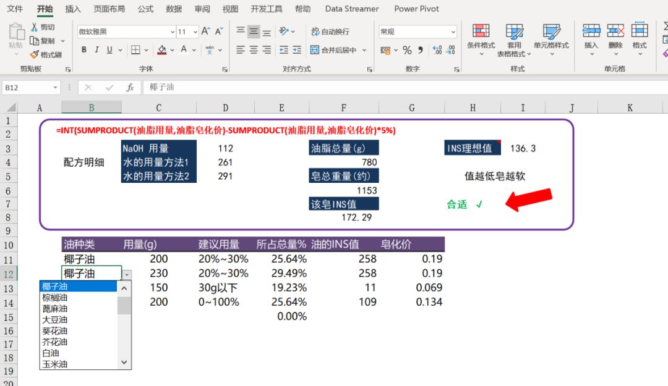
Task: Click the Increase Decimal icon
Action: 437,49
